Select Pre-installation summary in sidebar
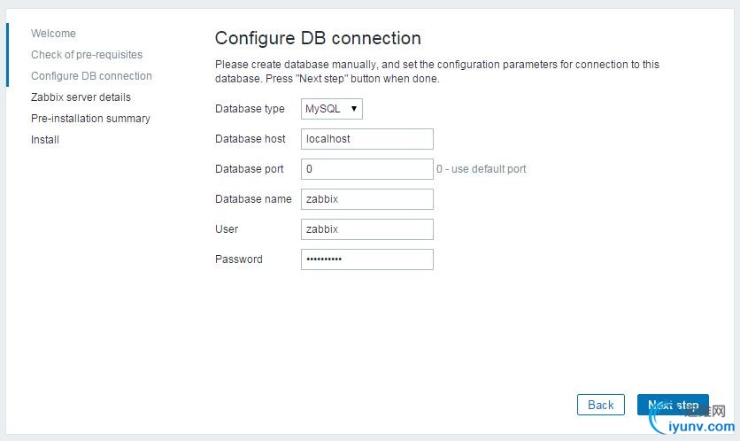Screen dimensions: 740x441 [90, 119]
